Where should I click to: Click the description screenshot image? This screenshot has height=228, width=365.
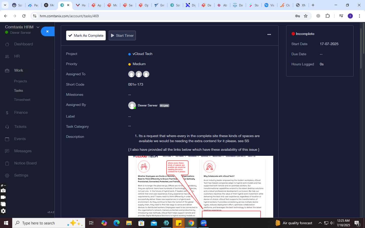coord(201,187)
